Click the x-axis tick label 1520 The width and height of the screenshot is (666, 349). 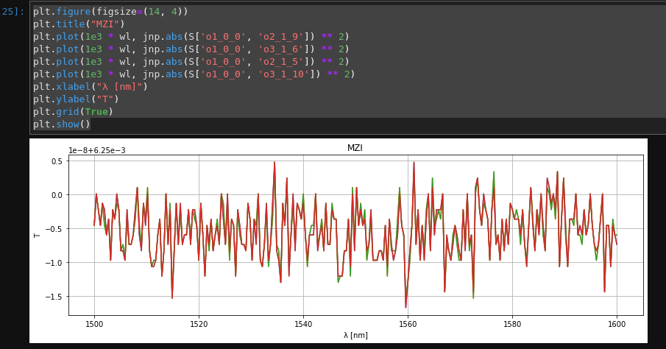click(199, 325)
